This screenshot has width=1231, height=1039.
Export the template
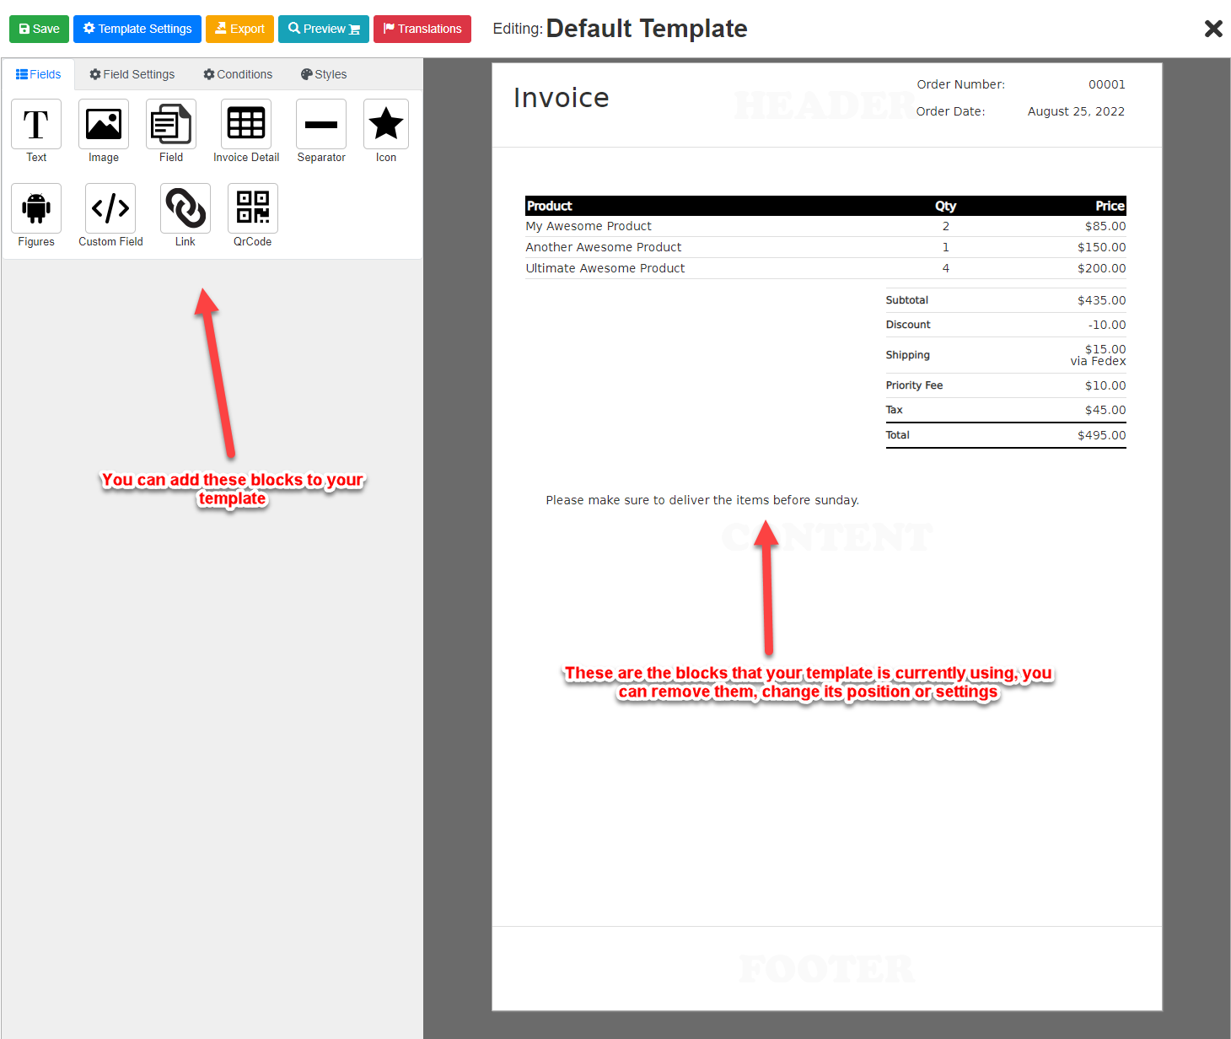point(239,28)
